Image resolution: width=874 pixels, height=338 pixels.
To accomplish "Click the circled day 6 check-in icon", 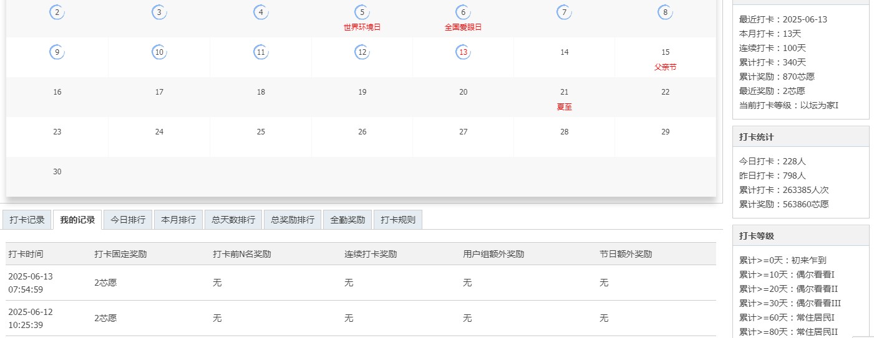I will (463, 12).
